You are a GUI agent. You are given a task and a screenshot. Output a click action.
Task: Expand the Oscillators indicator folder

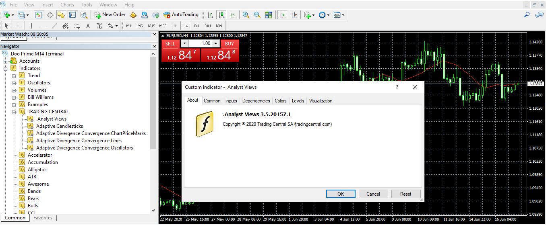[x=14, y=83]
